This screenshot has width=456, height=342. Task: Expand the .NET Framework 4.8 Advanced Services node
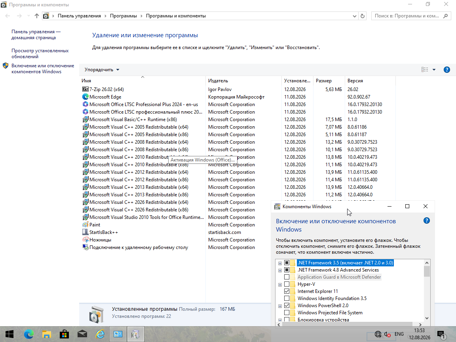[280, 270]
